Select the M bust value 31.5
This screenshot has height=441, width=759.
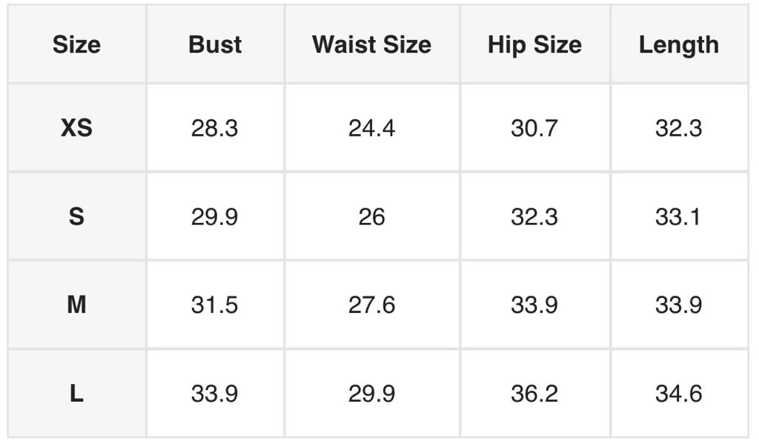215,305
